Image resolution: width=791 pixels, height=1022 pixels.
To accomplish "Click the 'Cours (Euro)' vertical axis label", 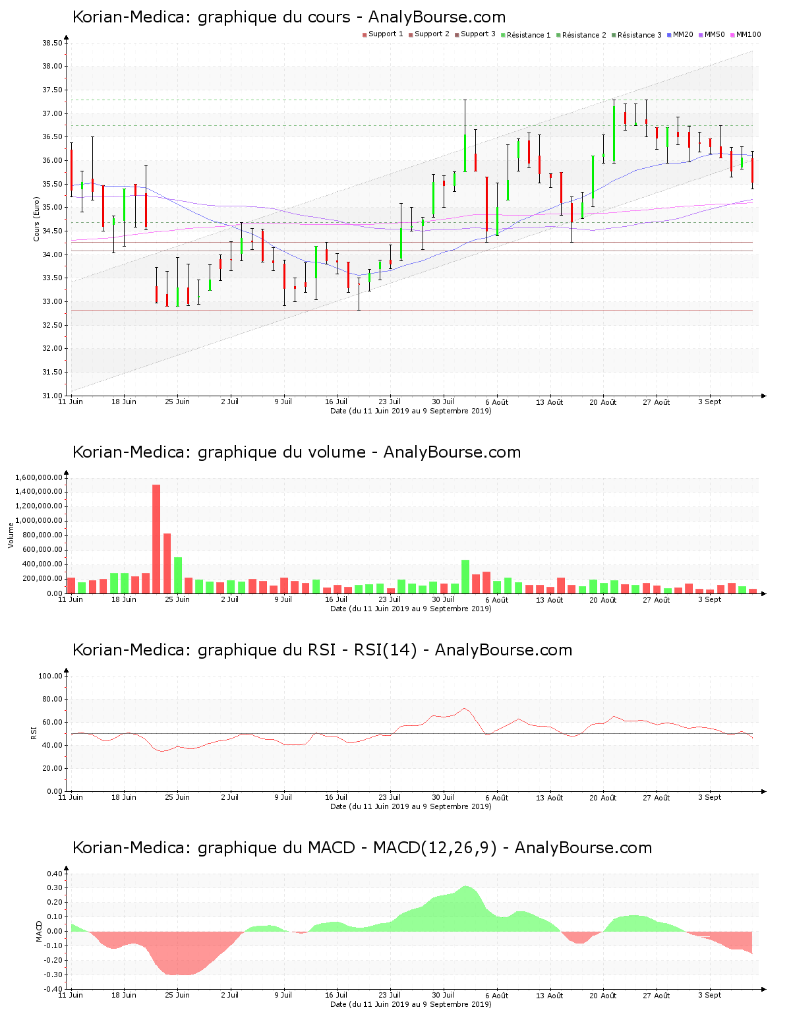I will click(x=37, y=220).
